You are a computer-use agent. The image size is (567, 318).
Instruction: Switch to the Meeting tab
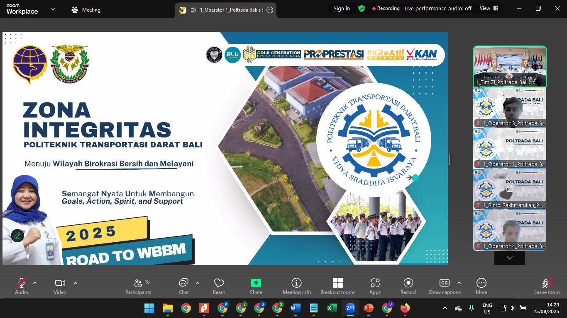tap(86, 10)
